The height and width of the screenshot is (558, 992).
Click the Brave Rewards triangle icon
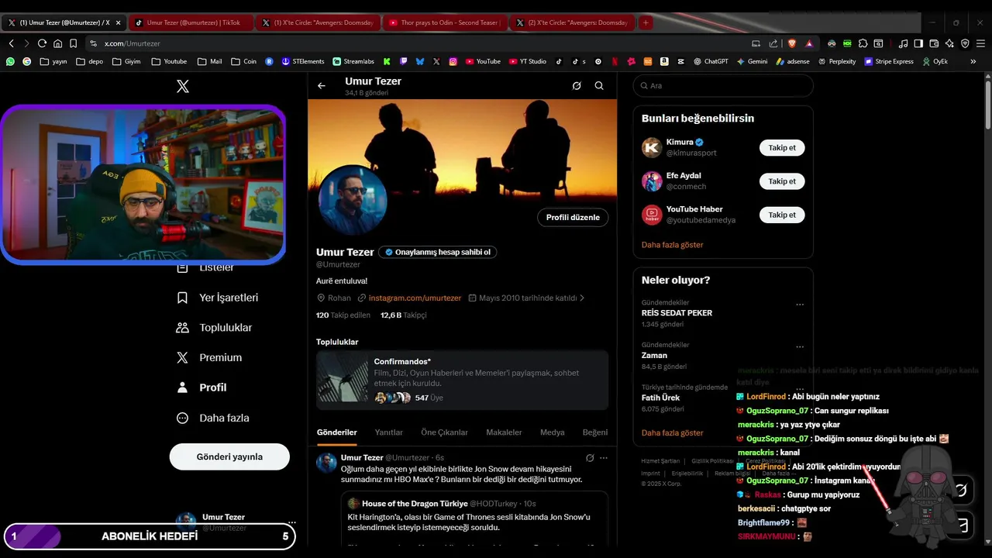click(809, 43)
